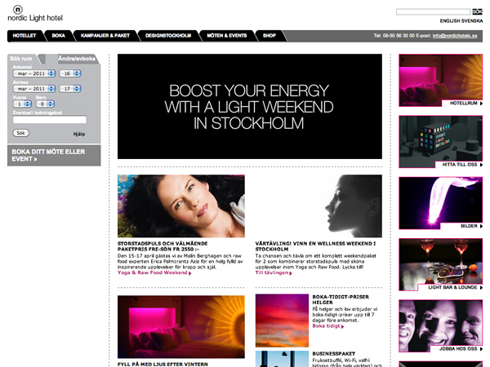
Task: Open the Hjälp link in booking panel
Action: point(79,133)
